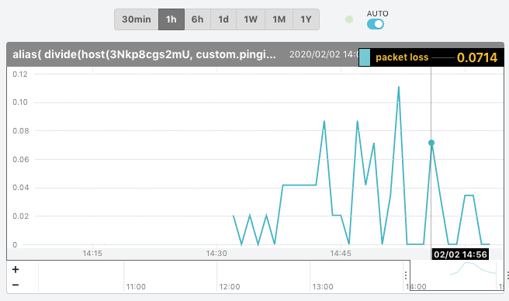509x301 pixels.
Task: Click the 11:00 mark in overview timeline
Action: [x=136, y=287]
